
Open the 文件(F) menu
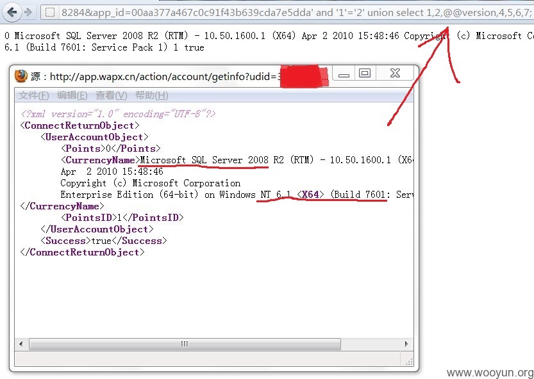click(x=34, y=95)
